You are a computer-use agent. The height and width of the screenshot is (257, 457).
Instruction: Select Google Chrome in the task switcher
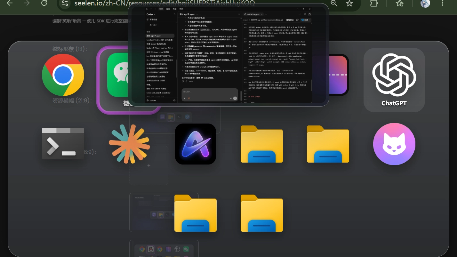[63, 75]
